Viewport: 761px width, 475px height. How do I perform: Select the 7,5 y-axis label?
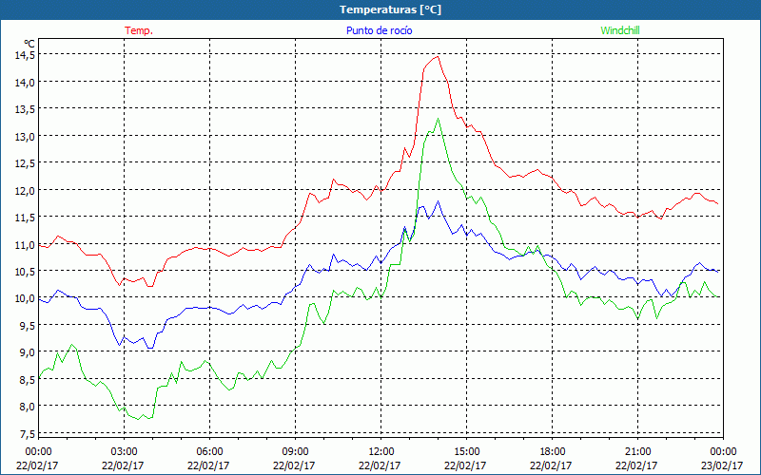click(x=27, y=434)
